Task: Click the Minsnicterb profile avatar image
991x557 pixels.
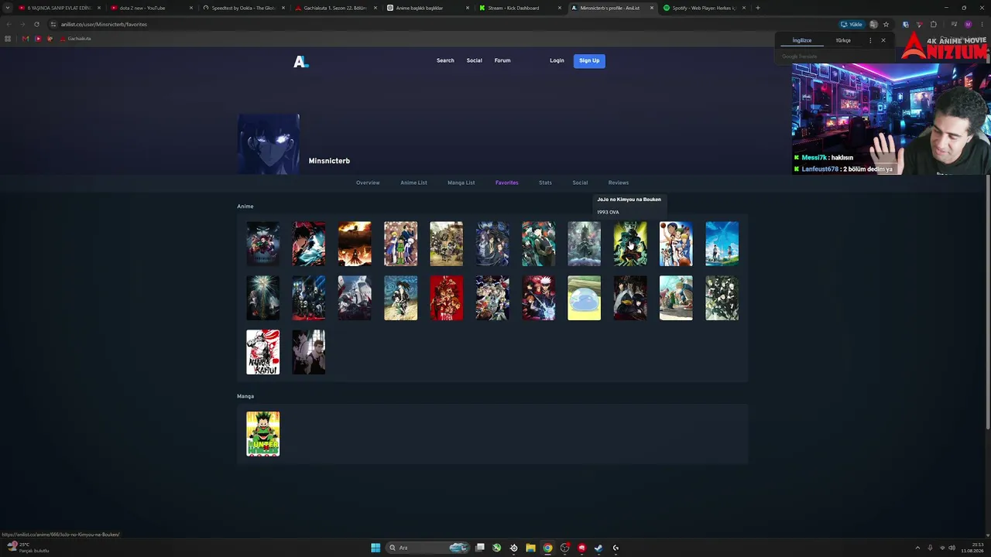Action: (268, 144)
